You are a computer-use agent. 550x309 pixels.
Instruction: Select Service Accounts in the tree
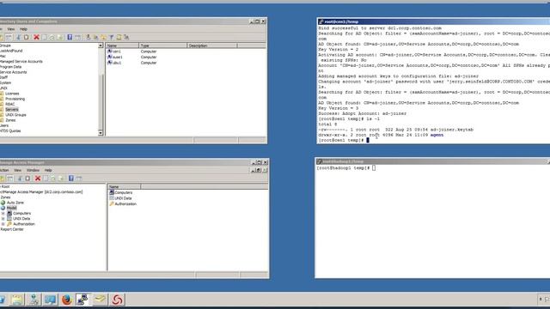tap(14, 72)
